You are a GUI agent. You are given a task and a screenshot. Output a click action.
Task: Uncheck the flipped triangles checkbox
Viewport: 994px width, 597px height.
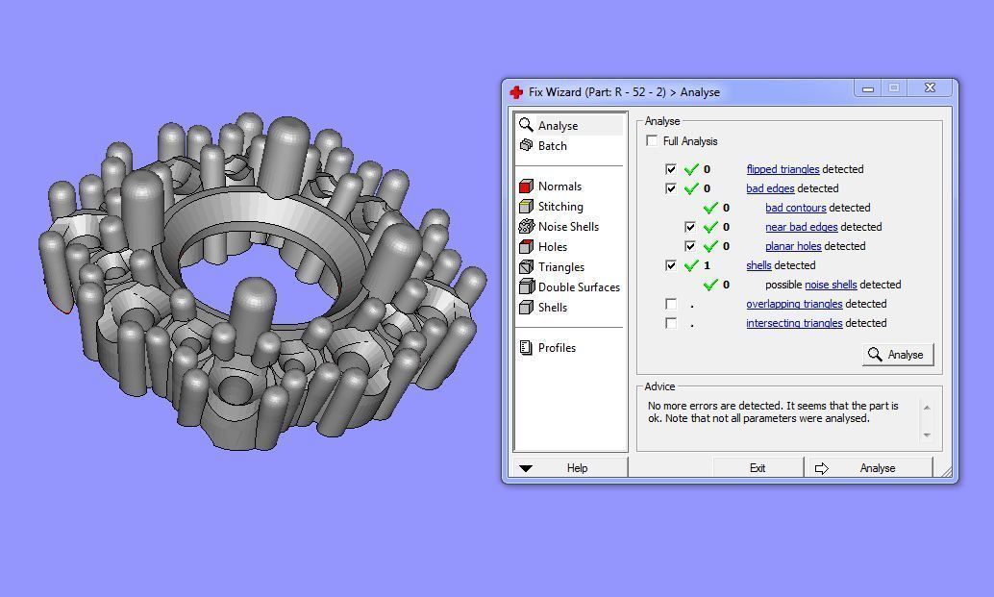click(x=671, y=169)
